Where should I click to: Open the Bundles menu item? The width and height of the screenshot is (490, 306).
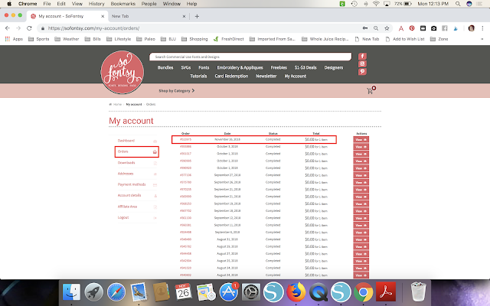pos(165,67)
